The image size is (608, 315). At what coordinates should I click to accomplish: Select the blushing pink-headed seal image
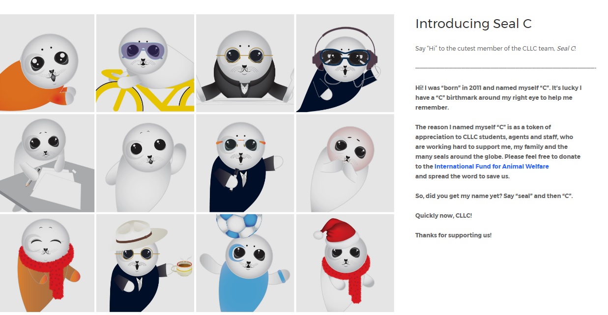[345, 163]
